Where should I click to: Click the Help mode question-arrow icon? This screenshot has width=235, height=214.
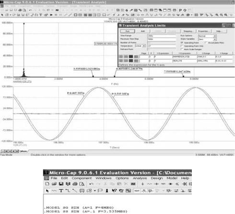[x=114, y=190]
